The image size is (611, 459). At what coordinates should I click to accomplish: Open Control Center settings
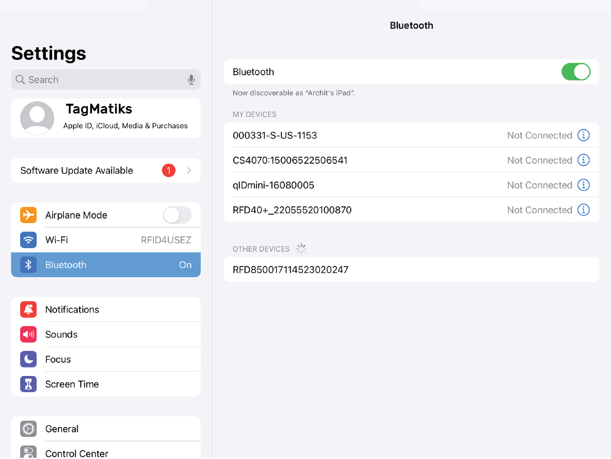[x=106, y=453]
